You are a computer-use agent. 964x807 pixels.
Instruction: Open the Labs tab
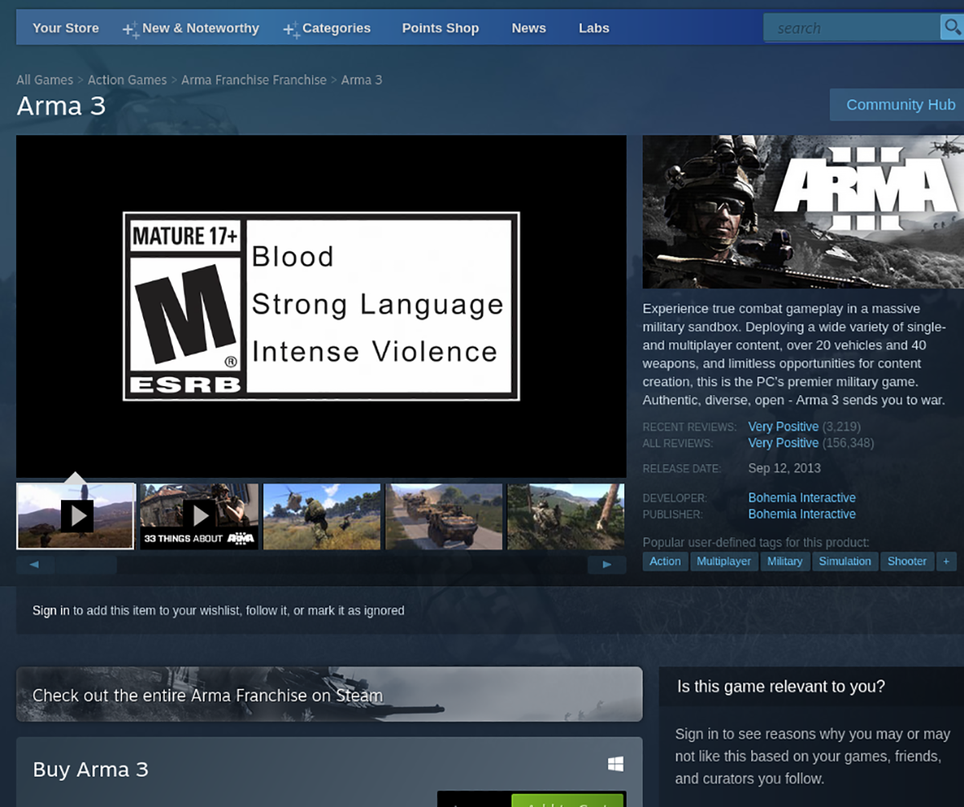594,28
